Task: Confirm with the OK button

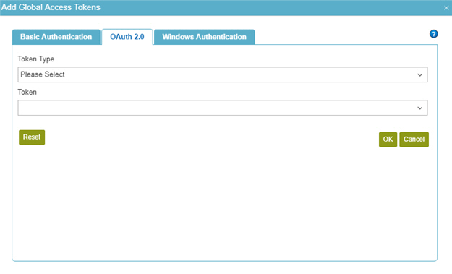Action: [x=388, y=140]
